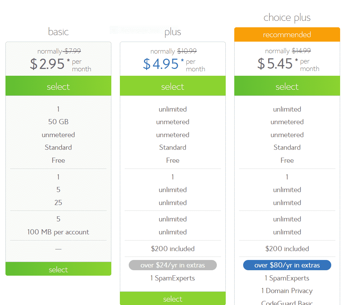
Task: Select the plus plan top button
Action: [x=173, y=86]
